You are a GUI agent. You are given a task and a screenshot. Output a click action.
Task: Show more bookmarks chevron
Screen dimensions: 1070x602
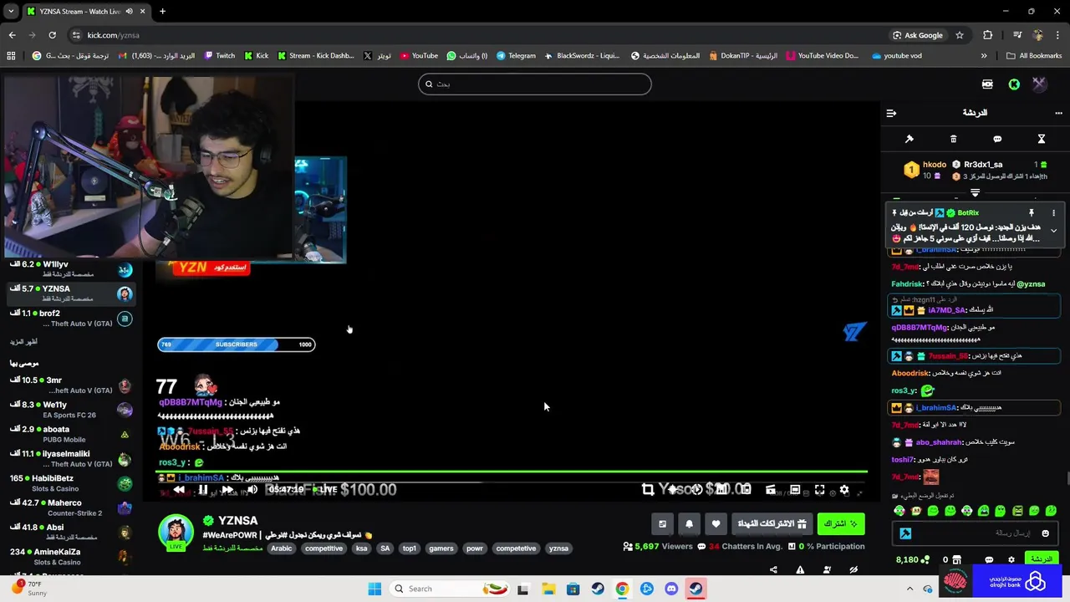point(984,56)
